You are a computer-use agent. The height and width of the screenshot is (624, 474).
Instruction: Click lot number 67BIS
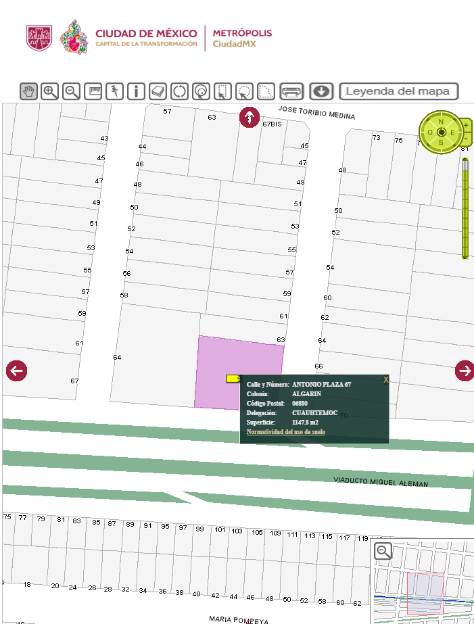272,124
